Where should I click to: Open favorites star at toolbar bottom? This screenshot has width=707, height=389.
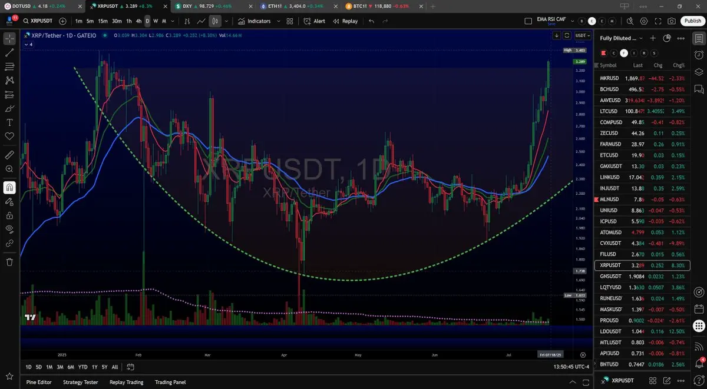(9, 376)
